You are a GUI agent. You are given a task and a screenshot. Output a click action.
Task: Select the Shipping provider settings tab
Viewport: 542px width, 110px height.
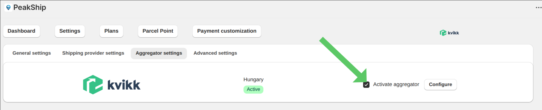[93, 53]
